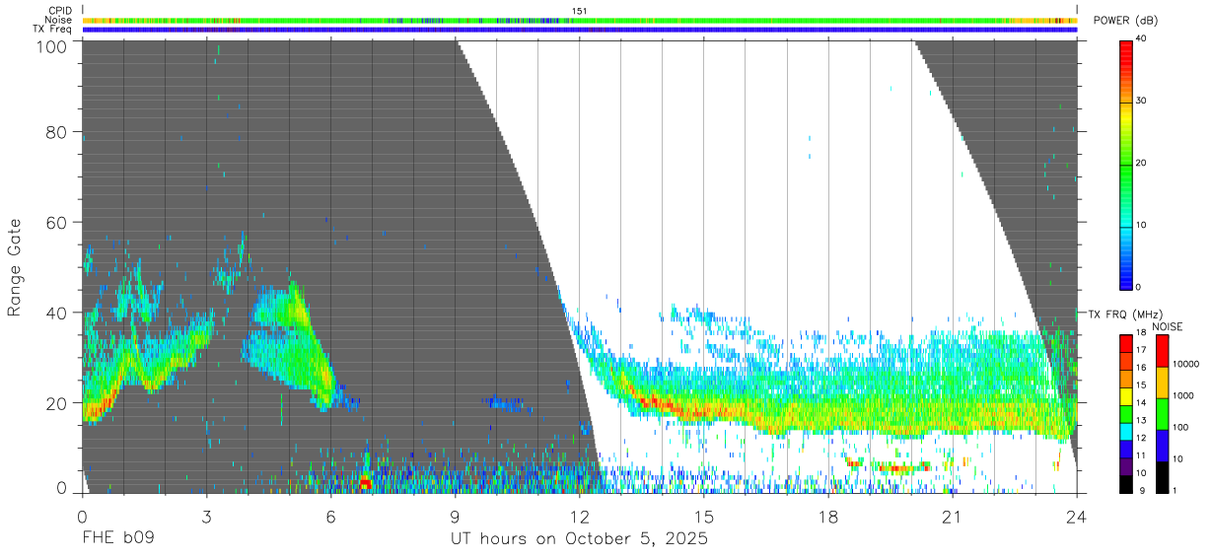This screenshot has width=1211, height=559.
Task: Click the x-axis tick label '6'
Action: tap(330, 515)
